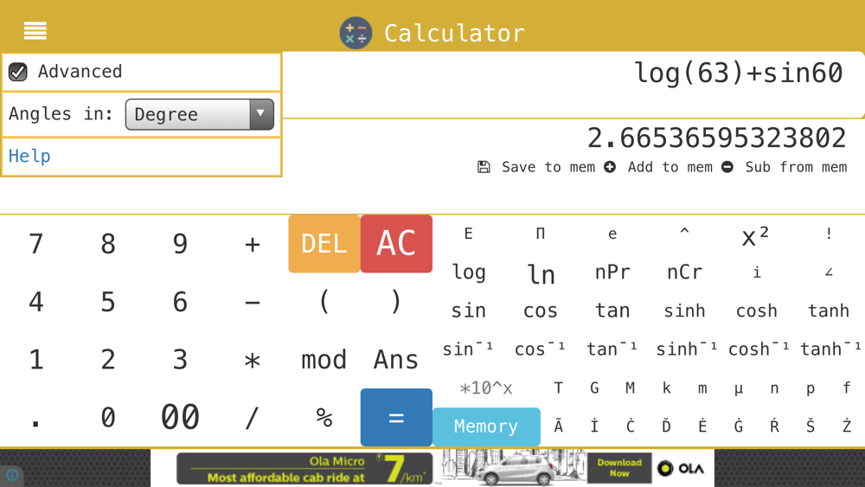Tap the Ans key
The image size is (865, 487).
(x=396, y=360)
